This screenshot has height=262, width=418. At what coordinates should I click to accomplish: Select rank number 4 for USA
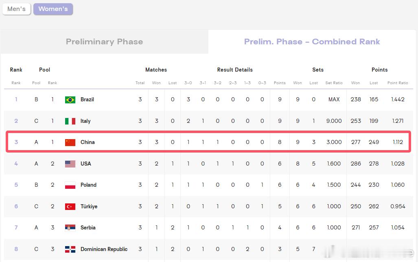click(x=16, y=164)
